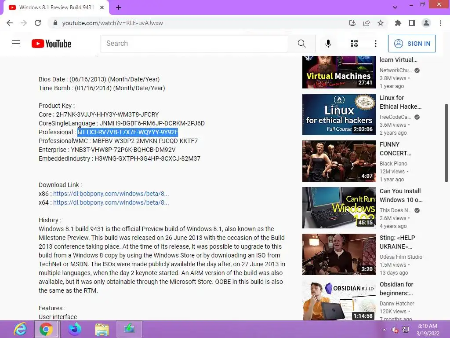Open the x86 bobpony download link

111,194
